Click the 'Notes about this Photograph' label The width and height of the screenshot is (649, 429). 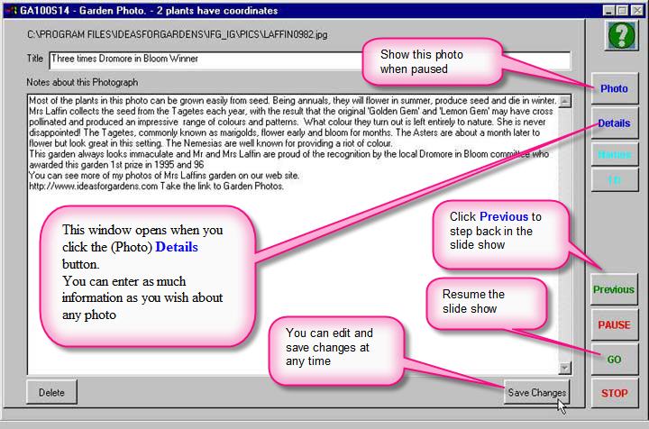click(x=82, y=82)
